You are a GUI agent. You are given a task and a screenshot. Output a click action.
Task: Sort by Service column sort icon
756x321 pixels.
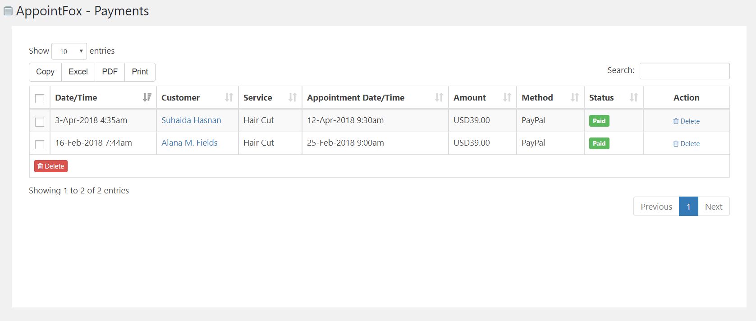coord(293,97)
